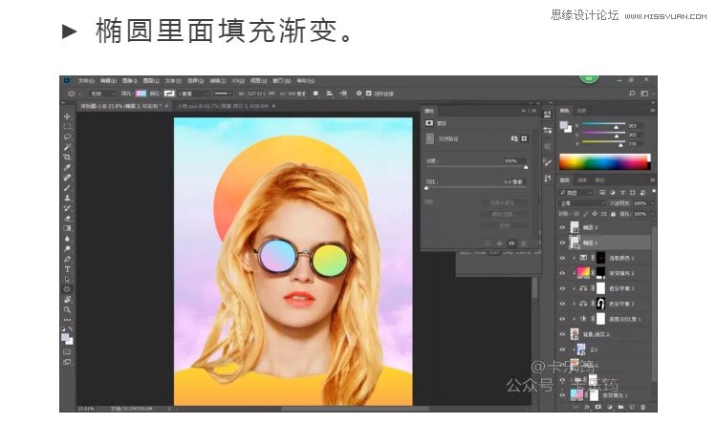
Task: Select the Rectangular Marquee tool
Action: click(67, 127)
